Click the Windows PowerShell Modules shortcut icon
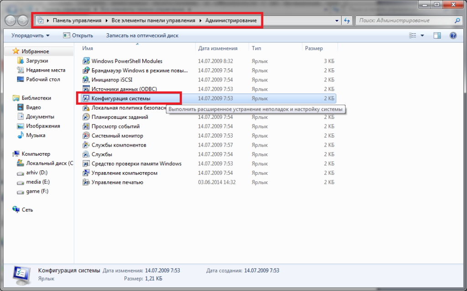Screen dimensions: 467x291 point(86,61)
